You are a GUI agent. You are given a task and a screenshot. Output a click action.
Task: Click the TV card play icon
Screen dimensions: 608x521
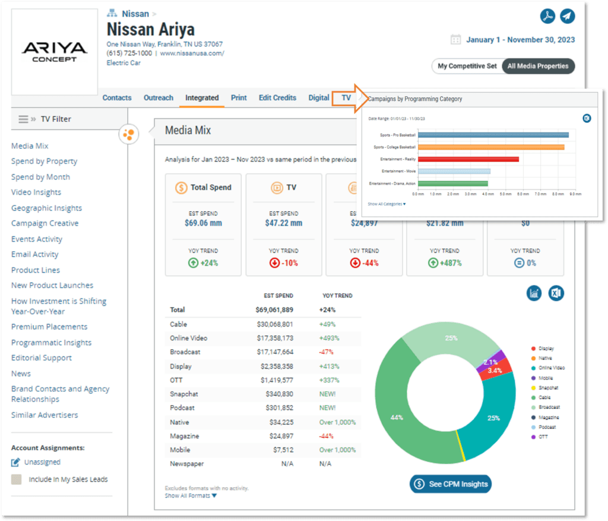click(277, 188)
